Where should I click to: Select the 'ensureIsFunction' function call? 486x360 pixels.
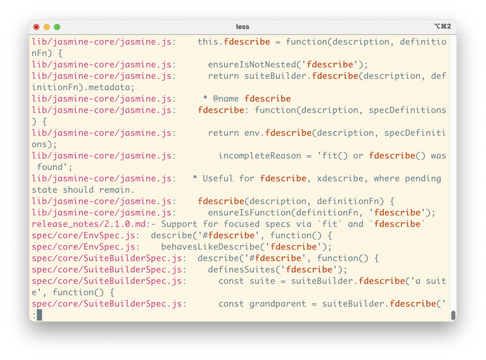[249, 213]
